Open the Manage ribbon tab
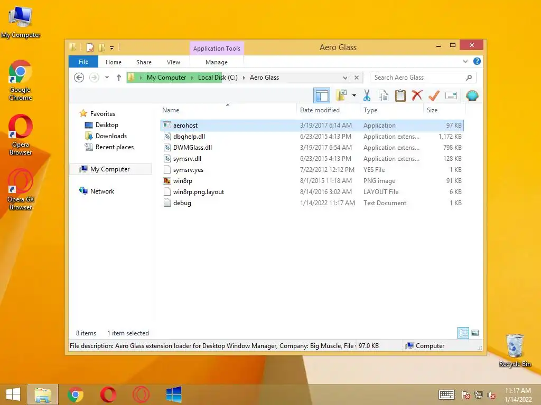 (216, 62)
